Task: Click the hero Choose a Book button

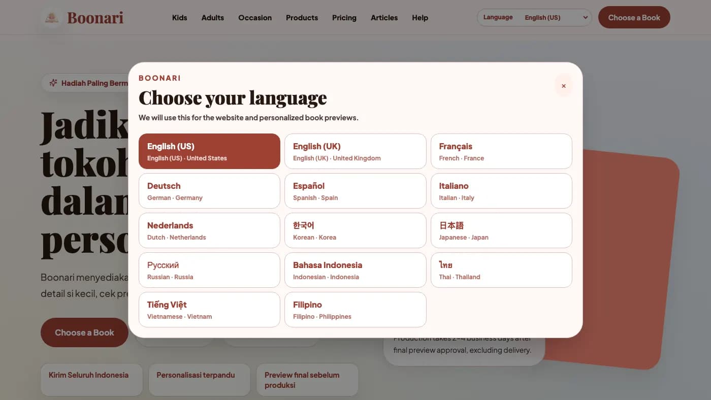Action: 84,332
